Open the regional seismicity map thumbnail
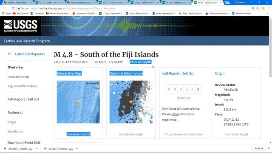The height and width of the screenshot is (153, 272). point(131,102)
